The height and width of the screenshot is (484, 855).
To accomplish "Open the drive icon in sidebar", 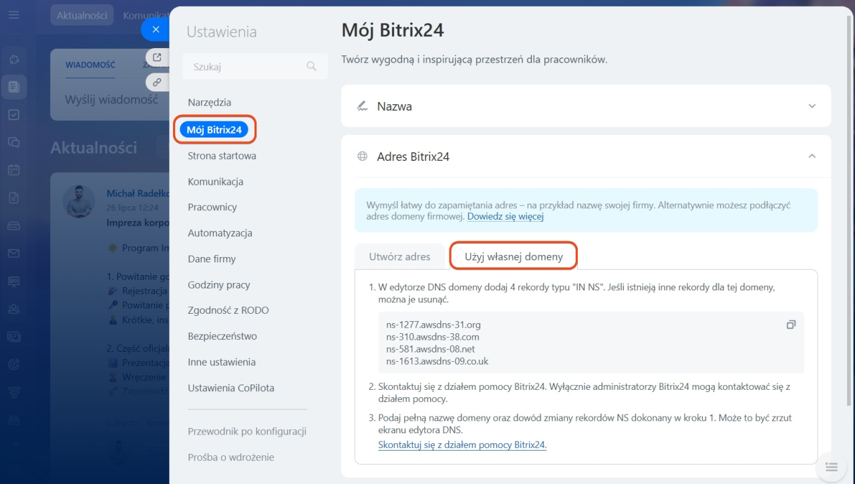I will click(x=14, y=226).
